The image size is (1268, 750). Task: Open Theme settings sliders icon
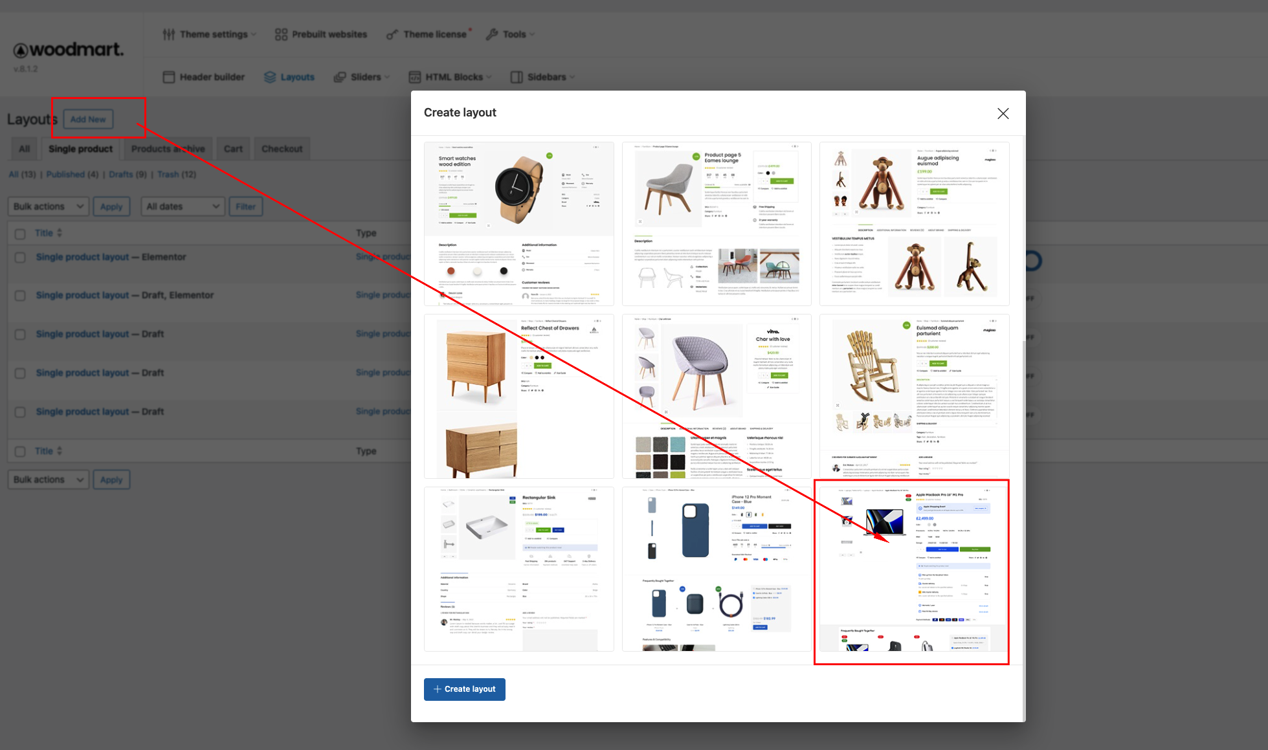click(x=168, y=34)
